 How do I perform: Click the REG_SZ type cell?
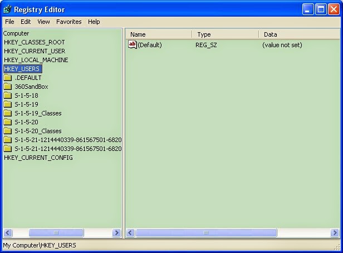click(206, 45)
